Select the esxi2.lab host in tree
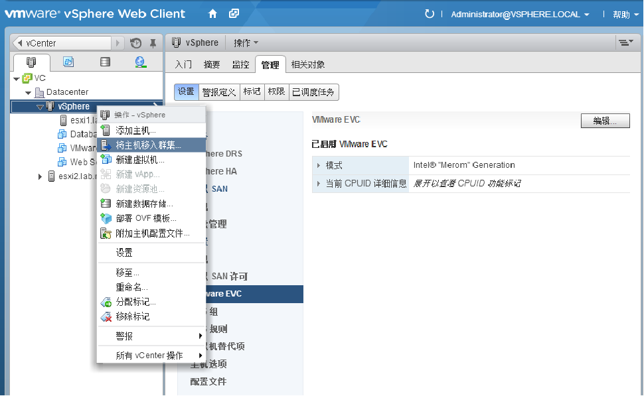 72,176
